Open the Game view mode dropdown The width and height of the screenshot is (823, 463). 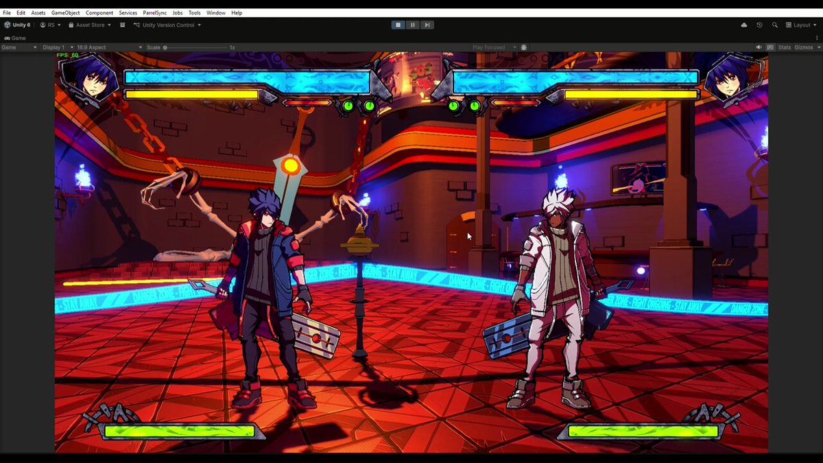(19, 47)
